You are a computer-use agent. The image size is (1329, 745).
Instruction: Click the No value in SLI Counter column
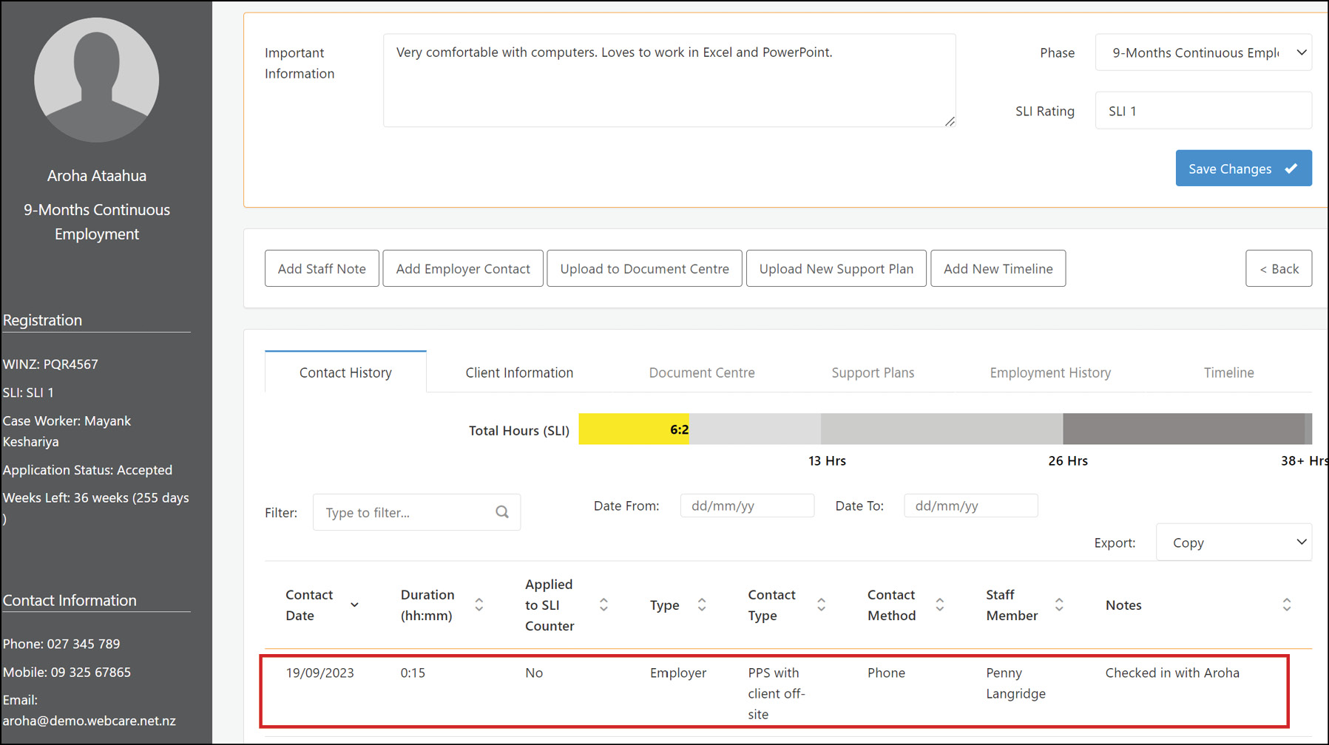tap(534, 673)
